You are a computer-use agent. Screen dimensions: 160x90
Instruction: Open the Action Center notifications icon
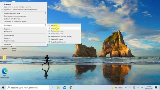156,87
